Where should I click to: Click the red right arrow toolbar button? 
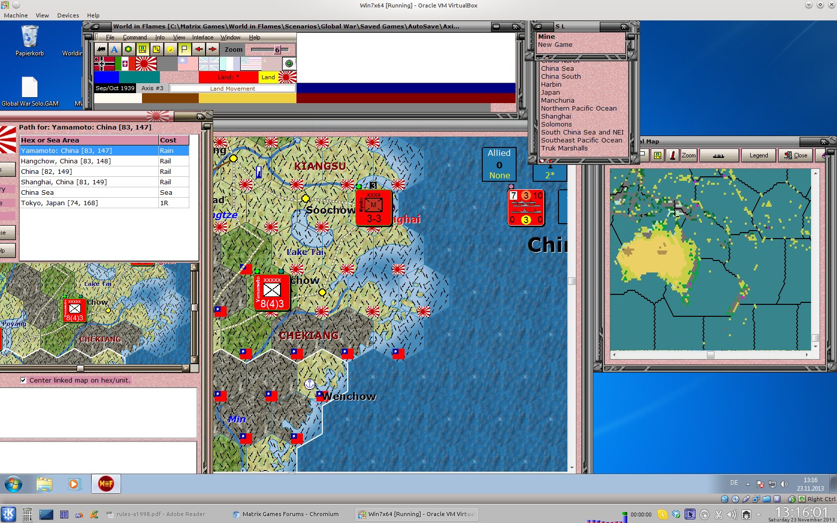[212, 49]
